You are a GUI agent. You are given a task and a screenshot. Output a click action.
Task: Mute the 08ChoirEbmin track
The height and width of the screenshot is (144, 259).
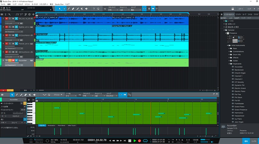[6, 52]
